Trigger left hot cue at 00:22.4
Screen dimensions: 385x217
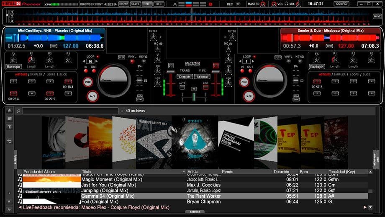(13, 93)
